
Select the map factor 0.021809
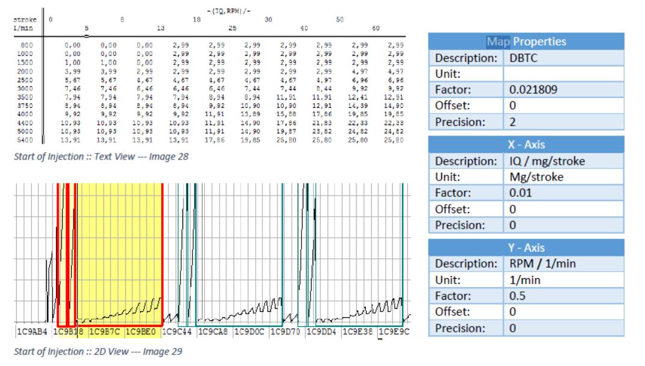[x=564, y=90]
